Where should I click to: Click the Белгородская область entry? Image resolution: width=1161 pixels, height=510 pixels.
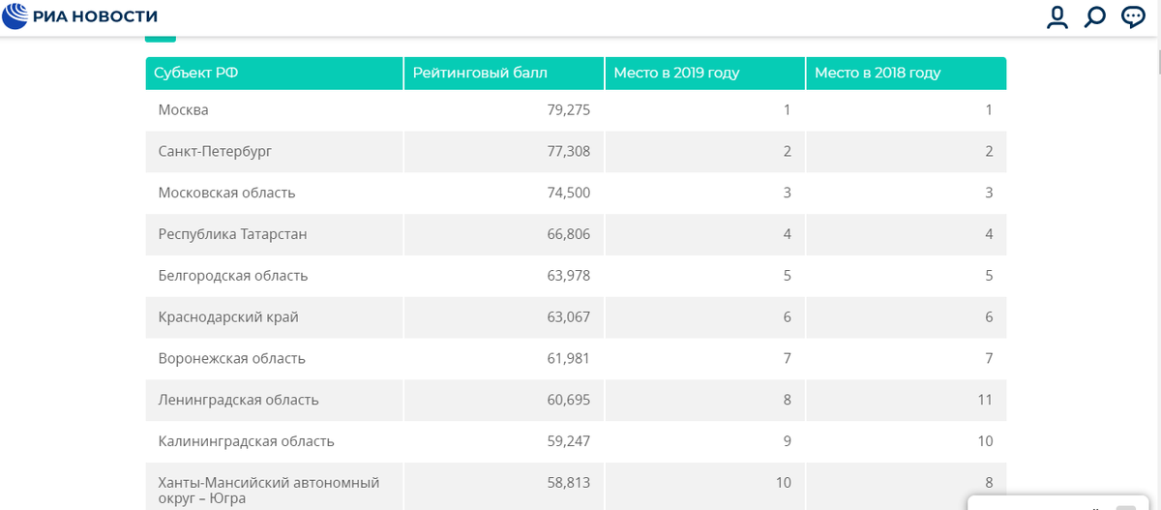click(232, 276)
